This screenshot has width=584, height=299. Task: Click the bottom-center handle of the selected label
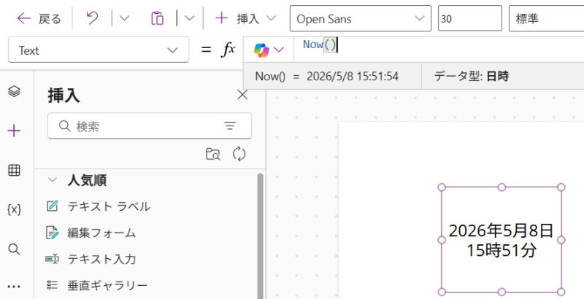tap(502, 292)
